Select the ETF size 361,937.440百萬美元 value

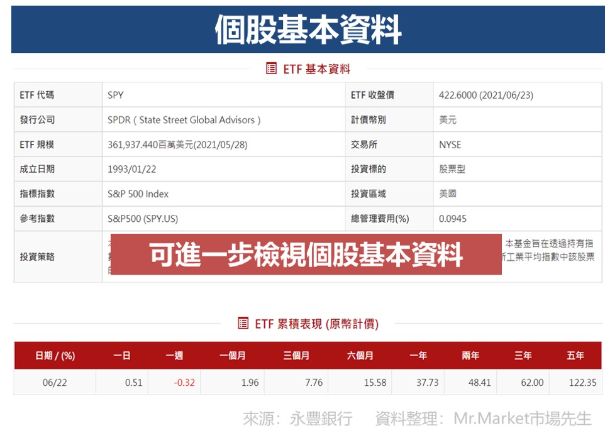(177, 145)
